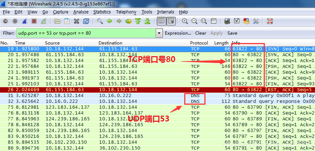The height and width of the screenshot is (151, 315).
Task: Save the current filter
Action: [232, 33]
